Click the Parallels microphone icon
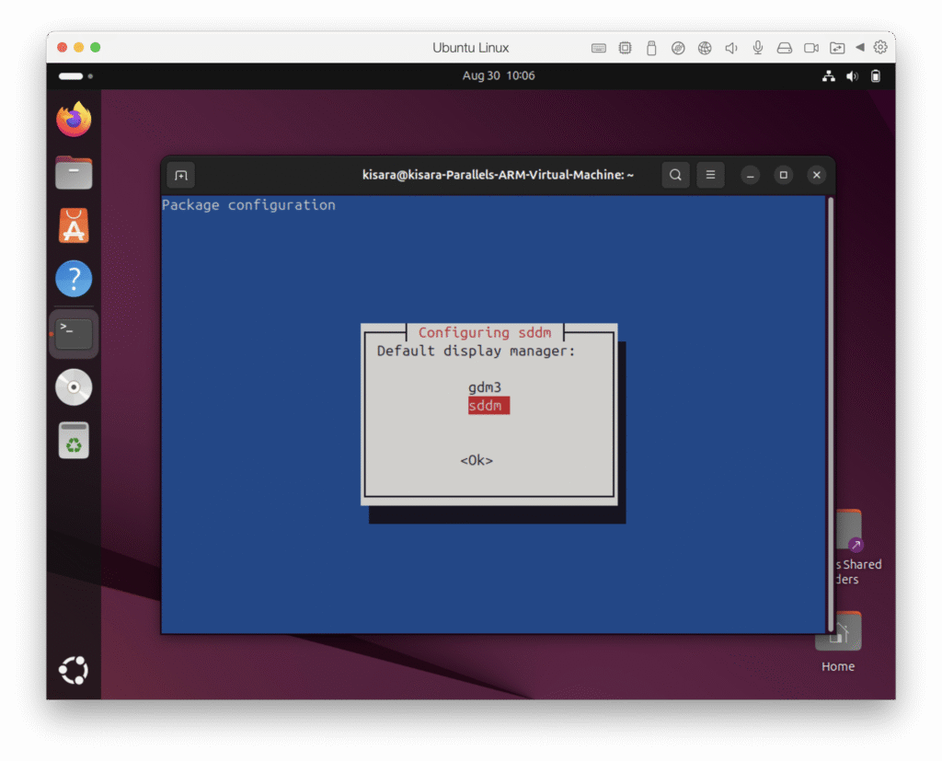The height and width of the screenshot is (761, 942). (758, 48)
